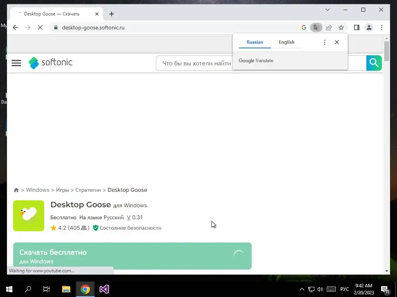Image resolution: width=397 pixels, height=297 pixels.
Task: Open Softonic hamburger menu
Action: 16,63
